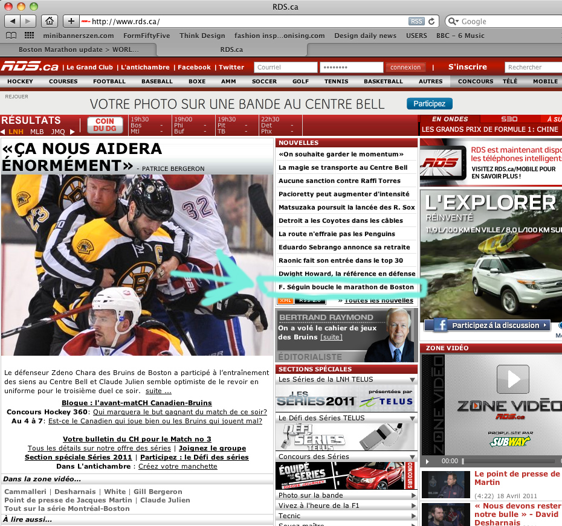Click the Rechercher search field
The image size is (562, 526).
[534, 67]
